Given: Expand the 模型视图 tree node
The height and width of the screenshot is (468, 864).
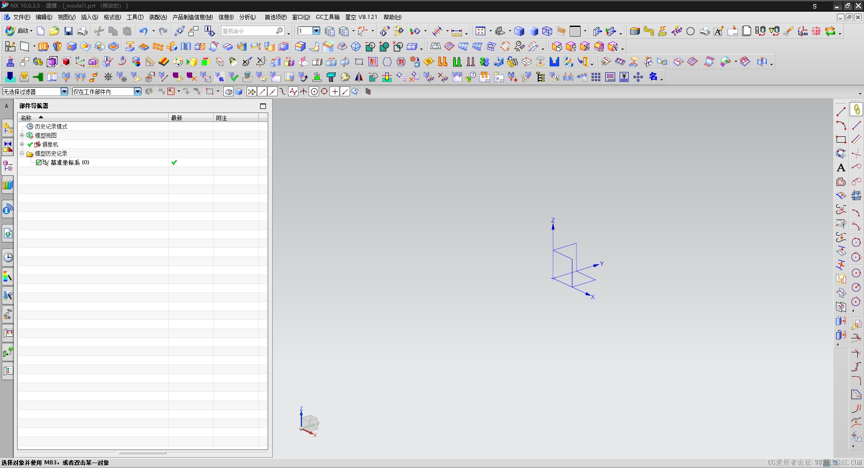Looking at the screenshot, I should pos(22,135).
